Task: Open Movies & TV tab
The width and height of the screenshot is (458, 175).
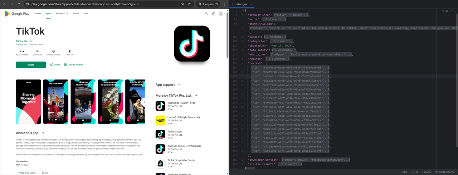Action: pyautogui.click(x=62, y=14)
